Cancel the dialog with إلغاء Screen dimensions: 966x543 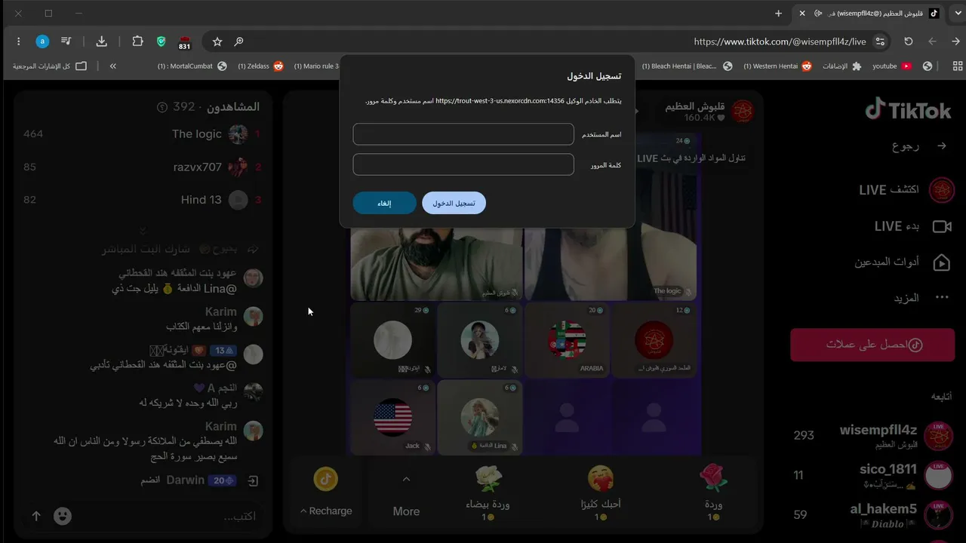[x=384, y=203]
